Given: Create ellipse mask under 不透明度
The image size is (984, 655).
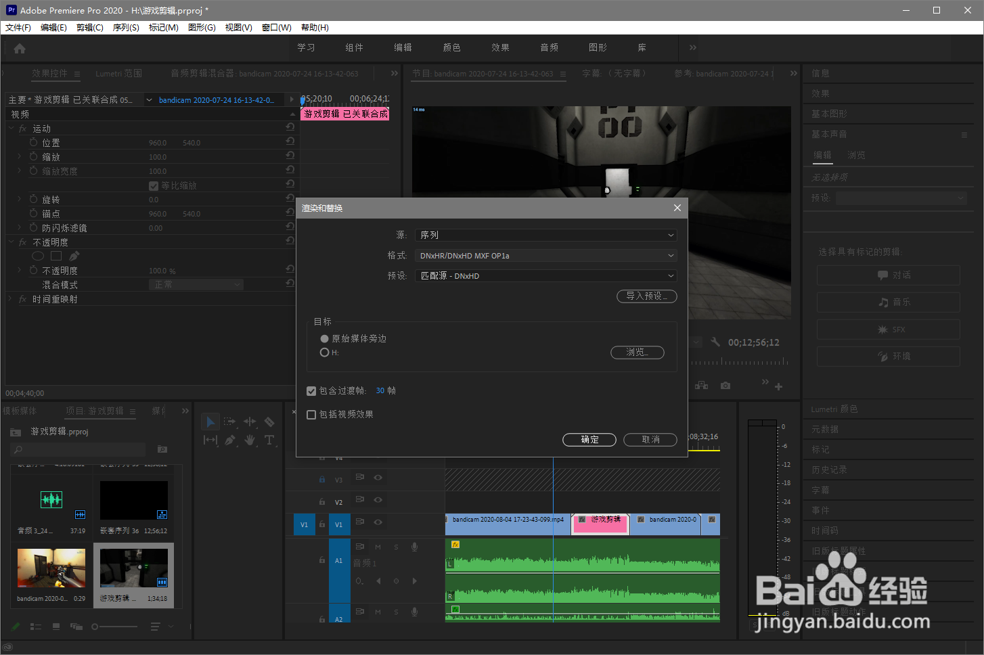Looking at the screenshot, I should coord(38,256).
